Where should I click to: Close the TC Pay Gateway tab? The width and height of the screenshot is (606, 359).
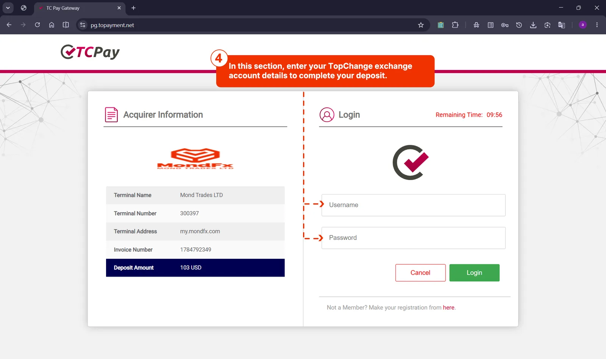(x=119, y=8)
